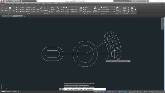
Task: Toggle grid display in status bar
Action: tap(99, 92)
